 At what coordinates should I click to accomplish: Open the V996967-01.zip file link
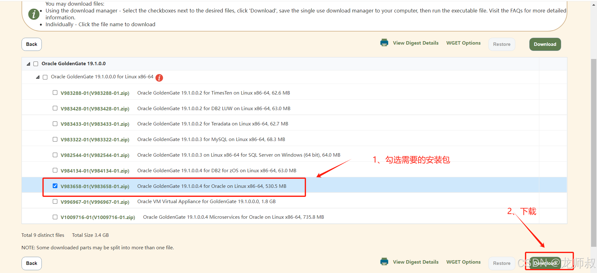(x=95, y=202)
